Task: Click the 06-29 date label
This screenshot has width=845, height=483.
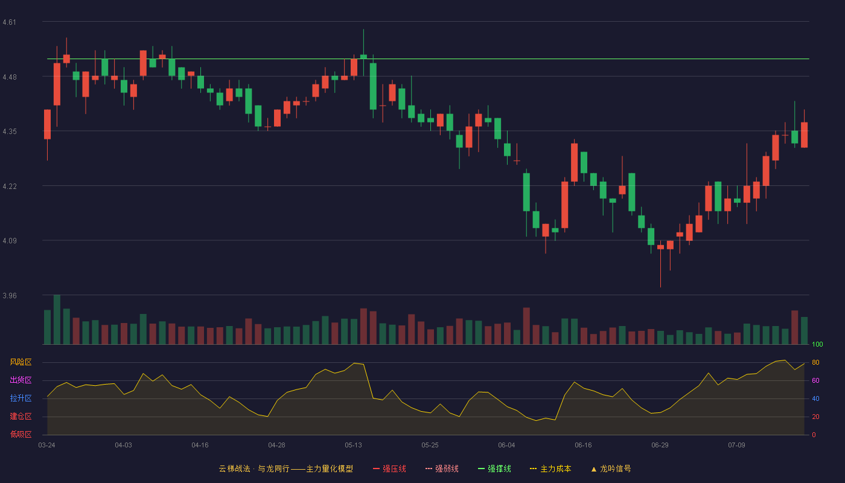Action: [660, 445]
